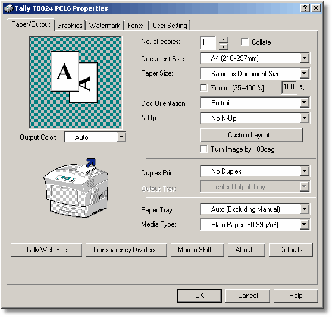Switch to the Fonts tab

click(x=136, y=26)
